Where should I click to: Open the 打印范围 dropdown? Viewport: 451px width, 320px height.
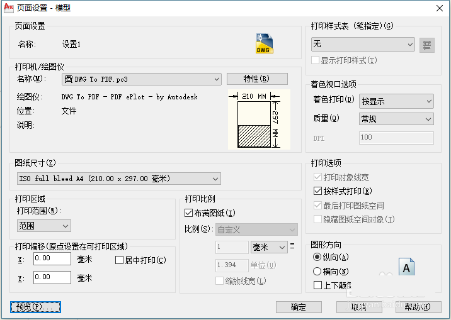(x=44, y=226)
